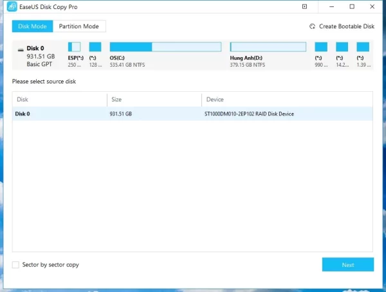386x292 pixels.
Task: Click the OS(C:) partition label
Action: click(117, 58)
